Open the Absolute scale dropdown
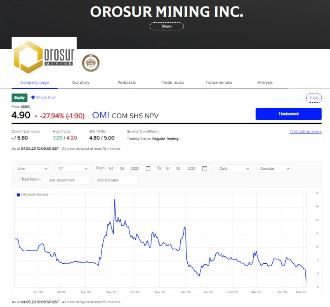The width and height of the screenshot is (330, 307). click(x=274, y=169)
